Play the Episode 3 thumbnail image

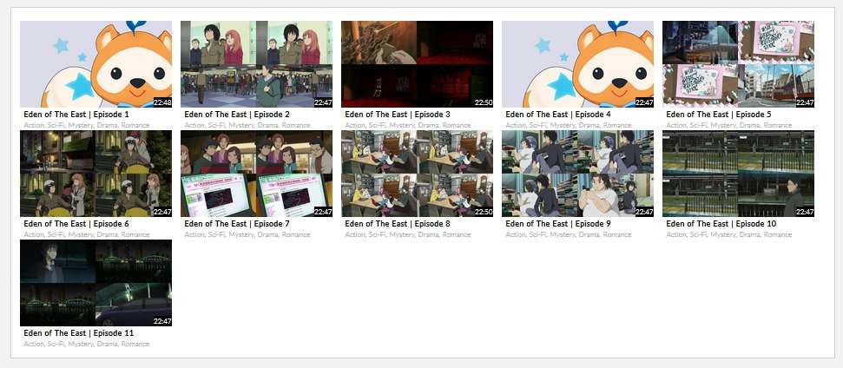(417, 64)
